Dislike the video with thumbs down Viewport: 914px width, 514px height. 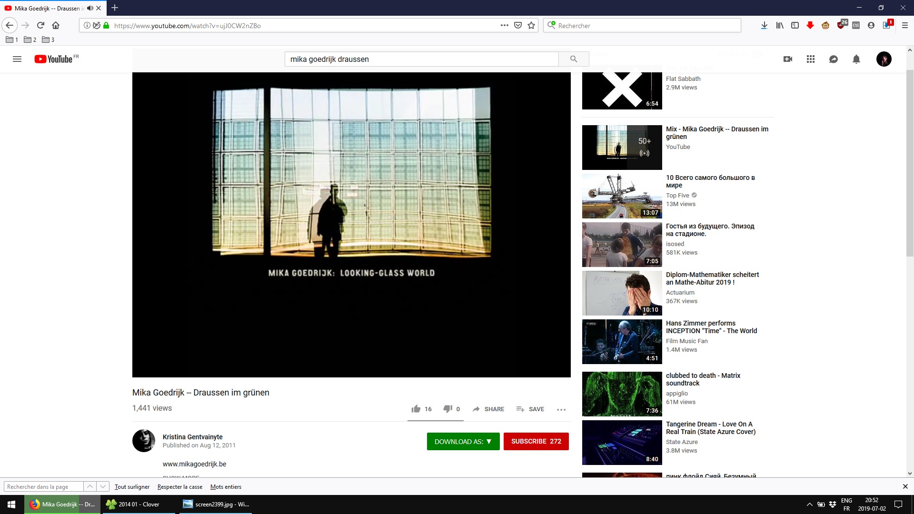pyautogui.click(x=447, y=409)
